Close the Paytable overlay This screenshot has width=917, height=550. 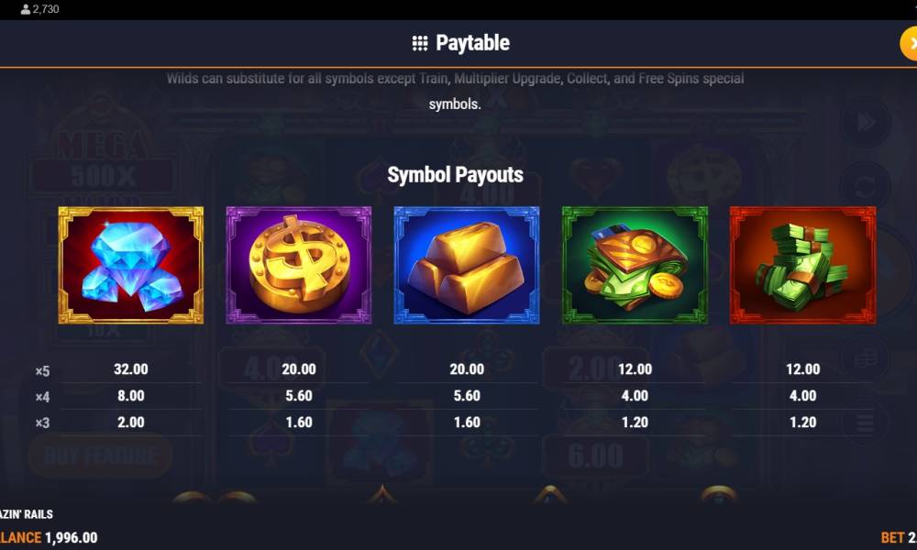click(909, 43)
